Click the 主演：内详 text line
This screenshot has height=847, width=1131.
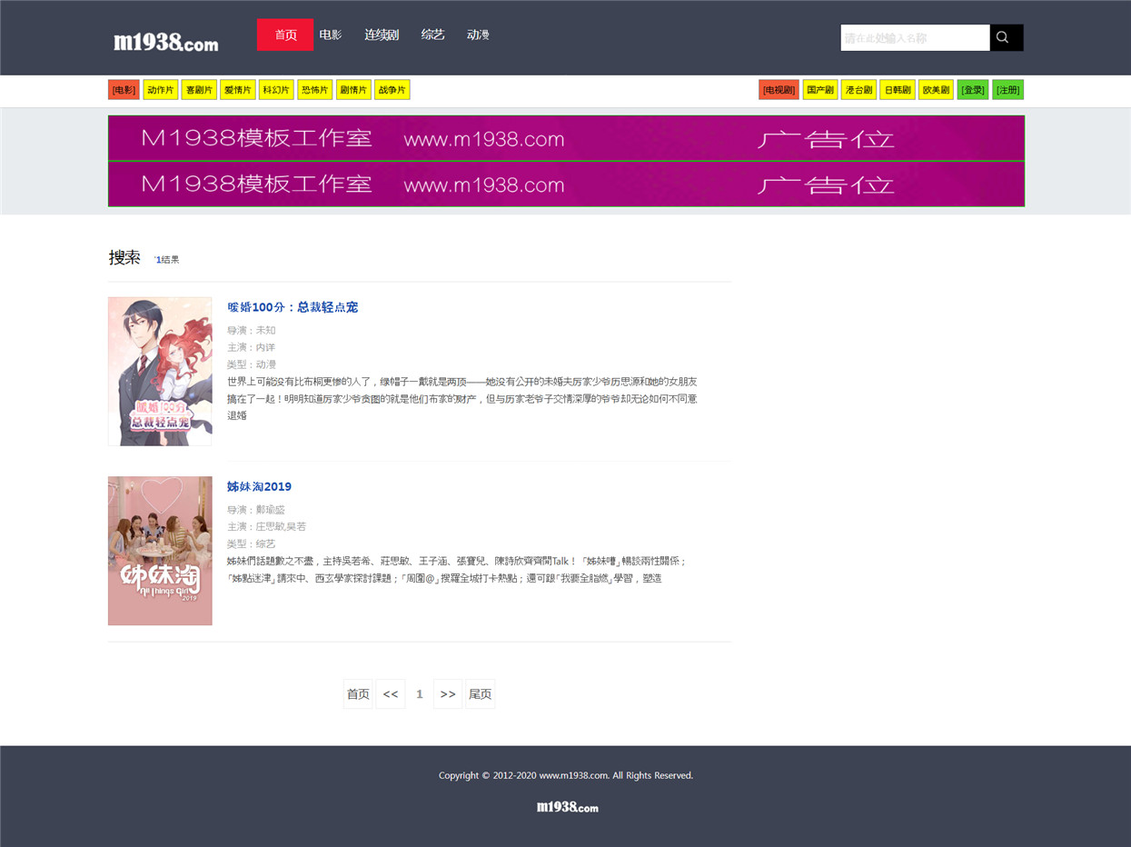[252, 348]
